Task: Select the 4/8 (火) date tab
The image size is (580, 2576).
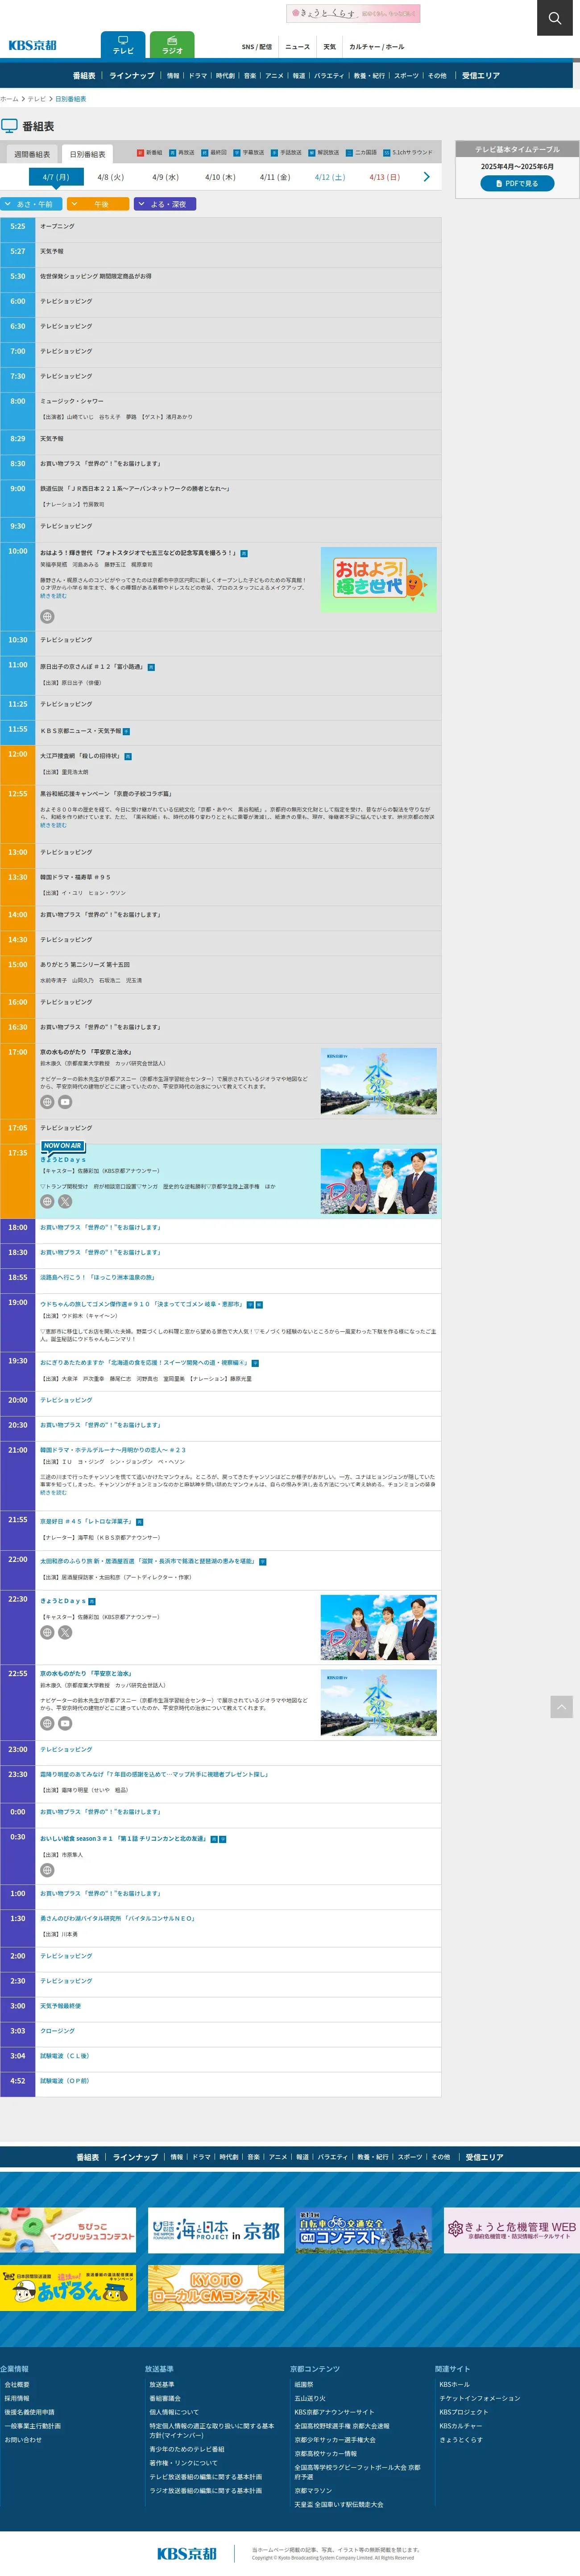Action: pos(110,177)
